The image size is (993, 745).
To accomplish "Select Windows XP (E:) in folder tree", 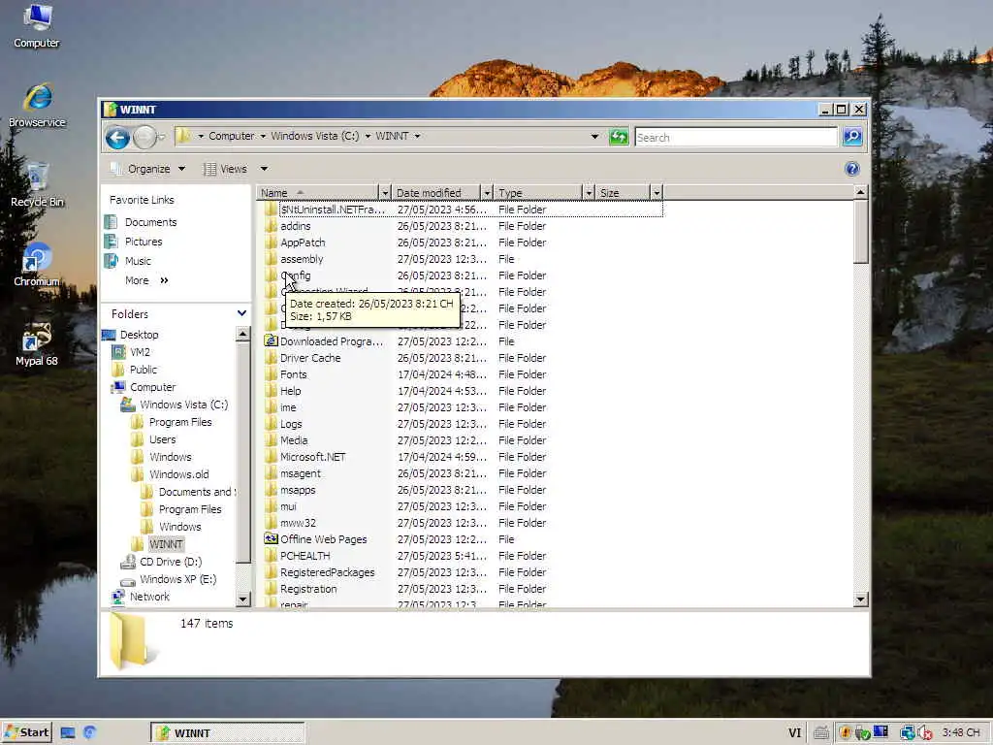I will (177, 579).
